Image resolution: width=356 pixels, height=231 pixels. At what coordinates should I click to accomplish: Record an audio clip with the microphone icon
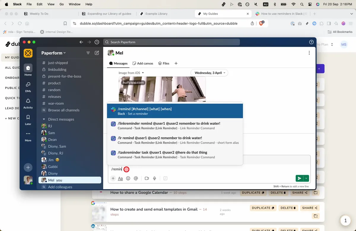154,178
